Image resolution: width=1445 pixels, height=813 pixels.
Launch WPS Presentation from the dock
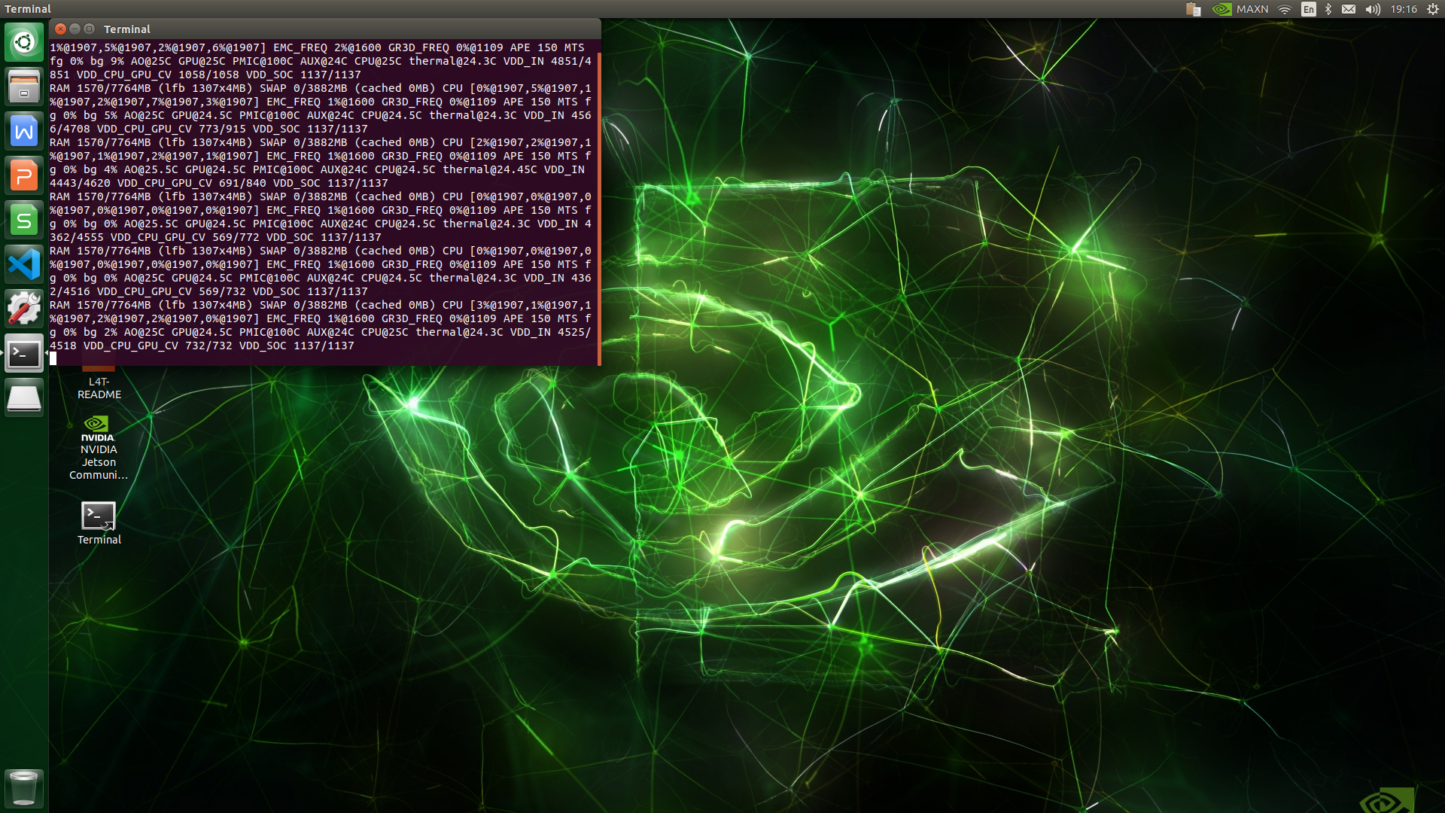click(24, 176)
